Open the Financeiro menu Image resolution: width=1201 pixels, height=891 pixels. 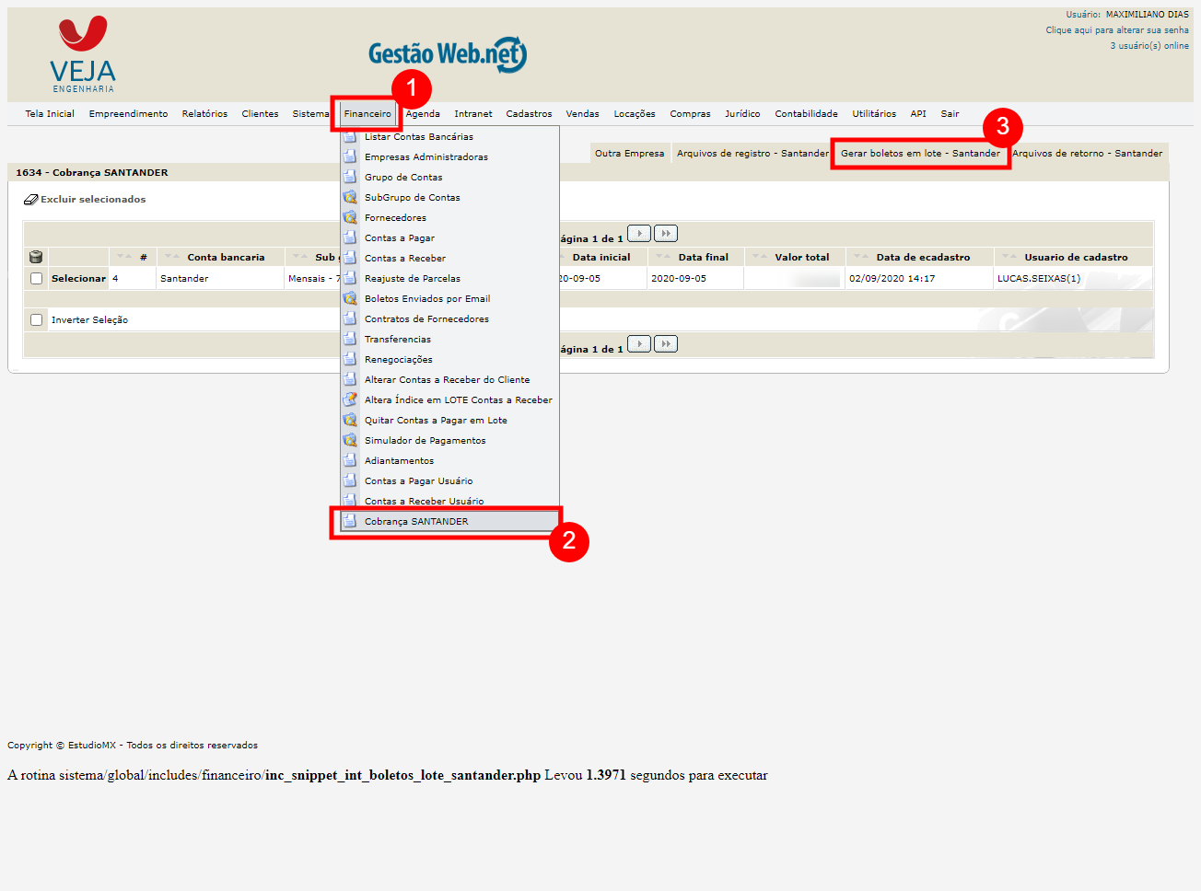[x=367, y=114]
